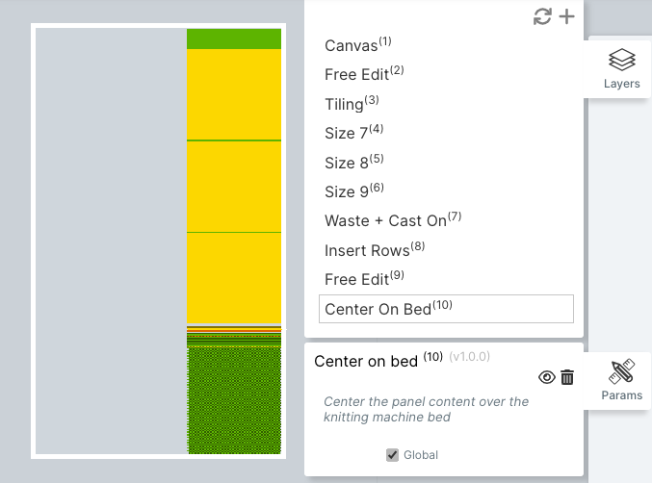This screenshot has height=483, width=652.
Task: Click the green band atop the pattern
Action: point(234,38)
